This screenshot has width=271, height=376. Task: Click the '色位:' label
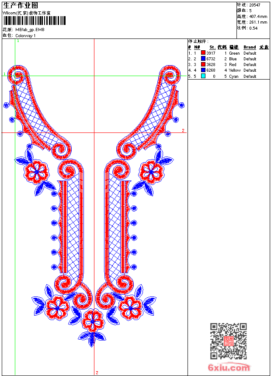coord(8,36)
